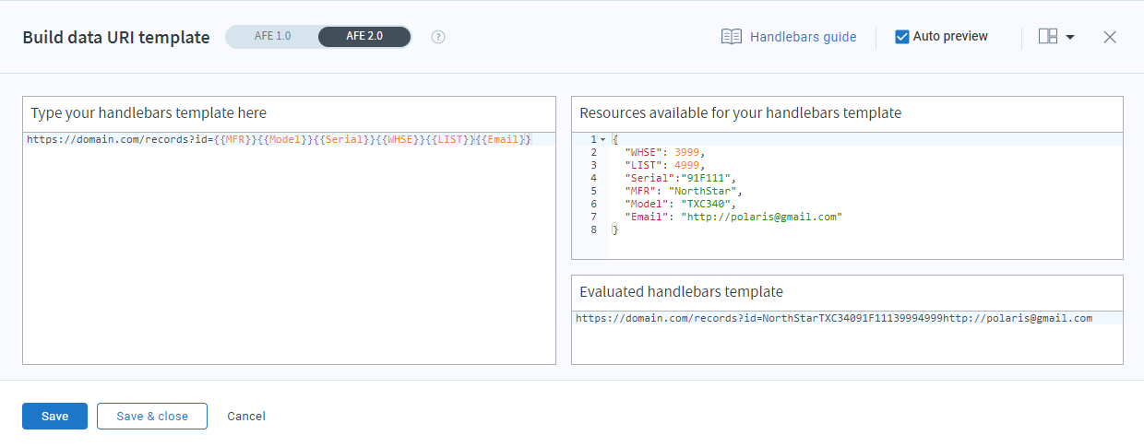The image size is (1144, 447).
Task: Click the "Email" value in resources JSON
Action: pyautogui.click(x=761, y=217)
